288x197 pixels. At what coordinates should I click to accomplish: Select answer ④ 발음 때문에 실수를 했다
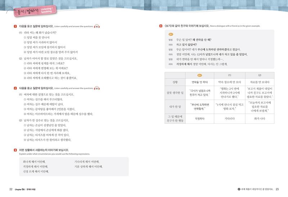pos(58,114)
